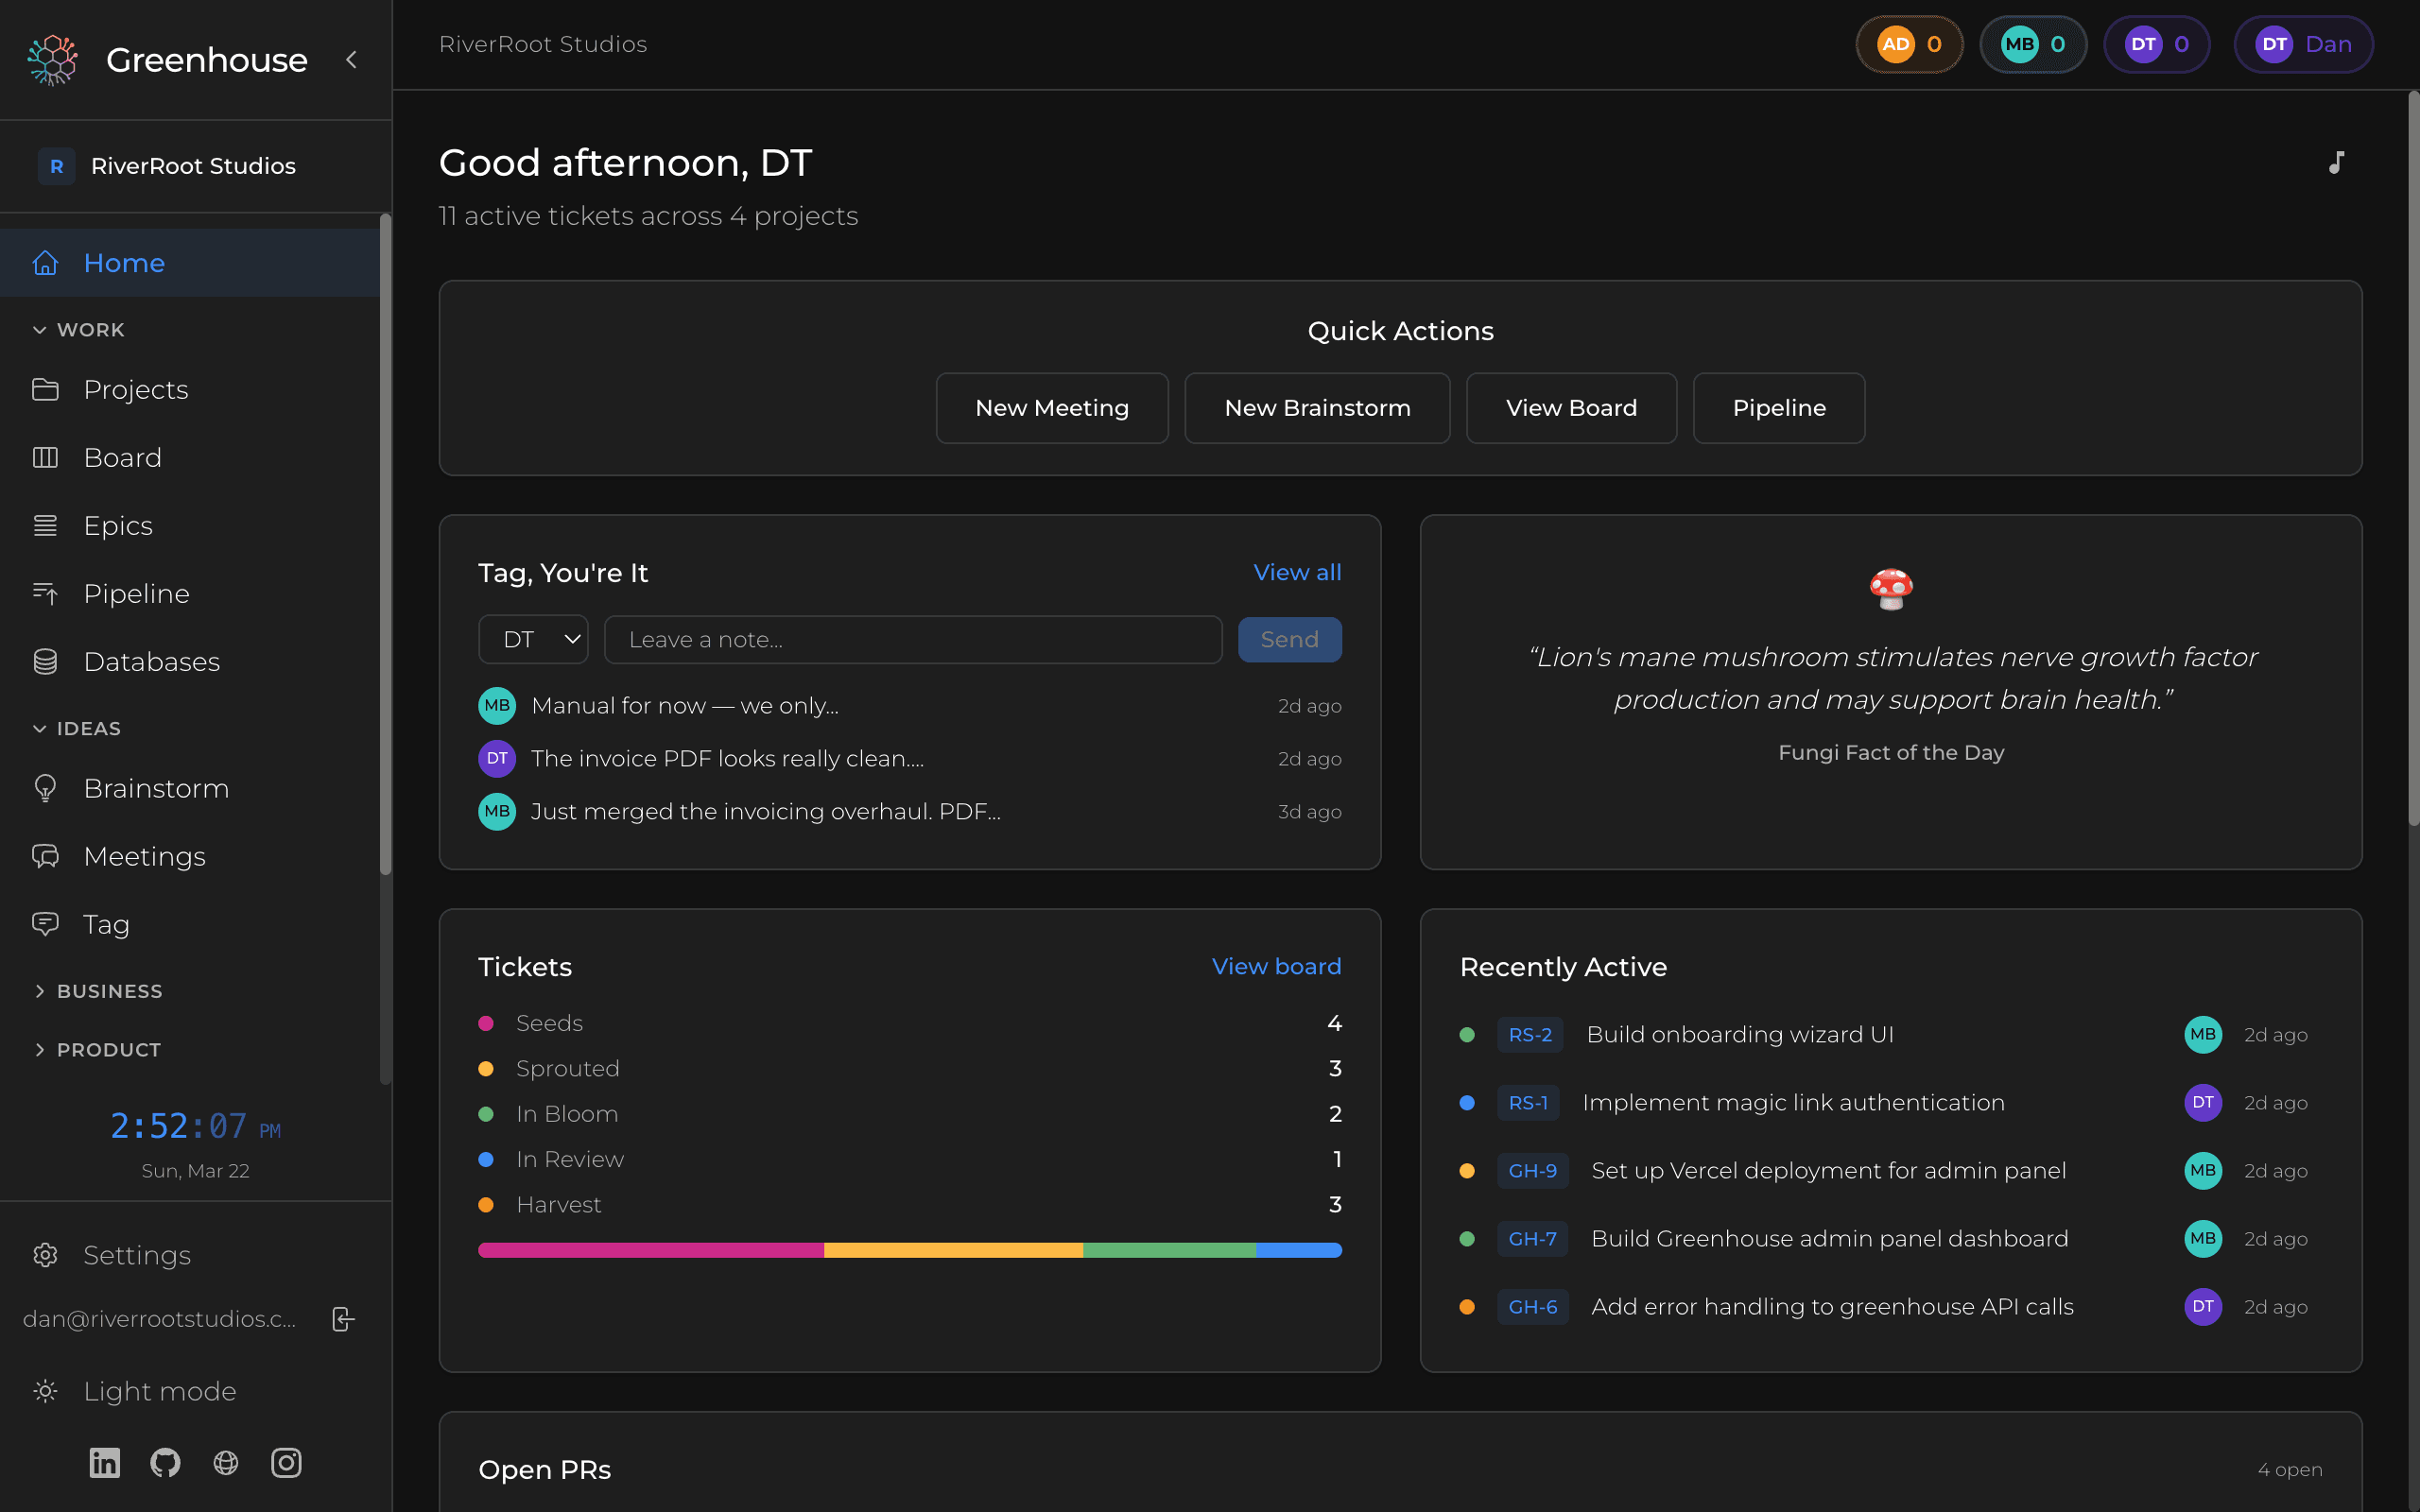This screenshot has width=2420, height=1512.
Task: Click the Greenhouse logo icon
Action: click(52, 60)
